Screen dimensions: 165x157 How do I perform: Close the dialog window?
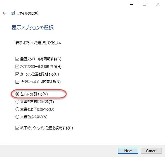pyautogui.click(x=158, y=4)
